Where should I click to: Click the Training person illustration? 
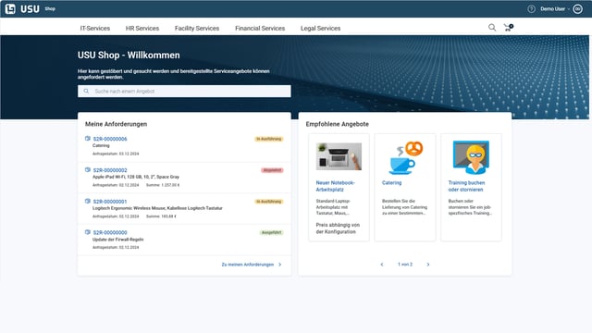(471, 157)
